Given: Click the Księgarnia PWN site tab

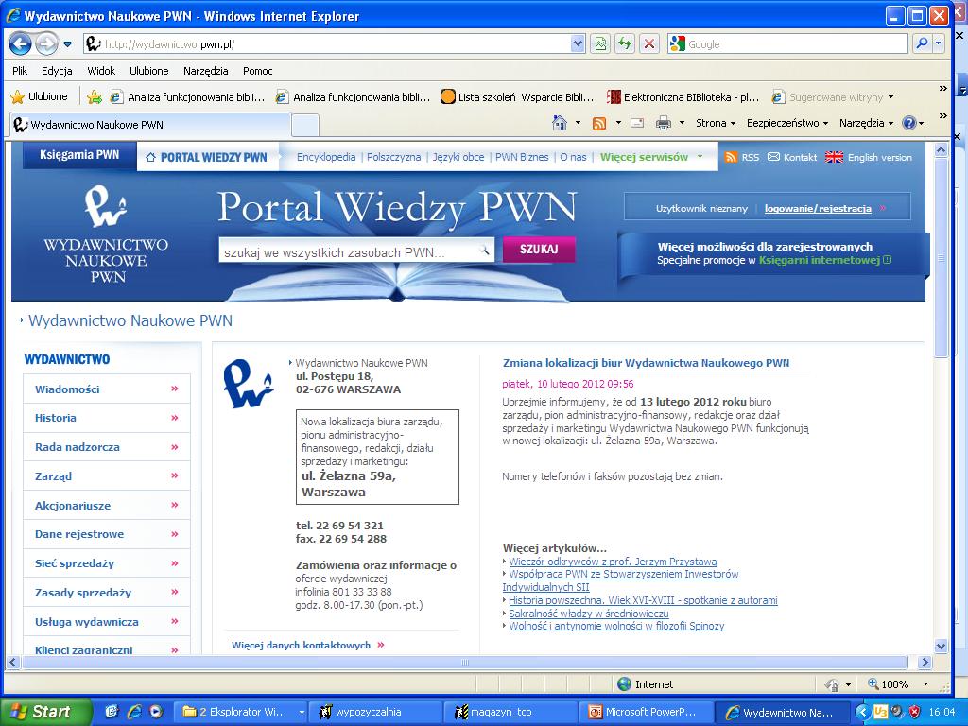Looking at the screenshot, I should pyautogui.click(x=79, y=155).
